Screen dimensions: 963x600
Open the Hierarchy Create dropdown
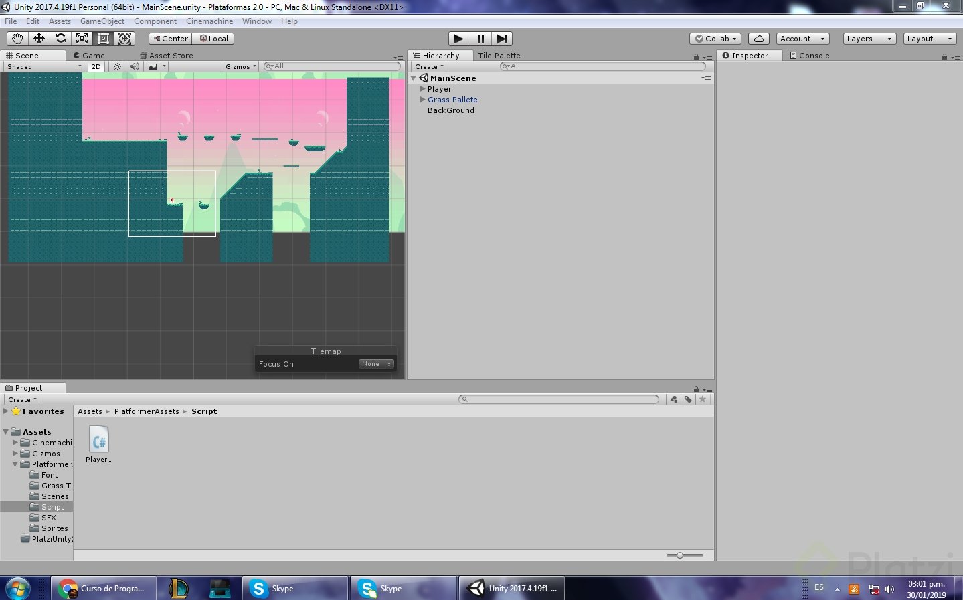[429, 66]
